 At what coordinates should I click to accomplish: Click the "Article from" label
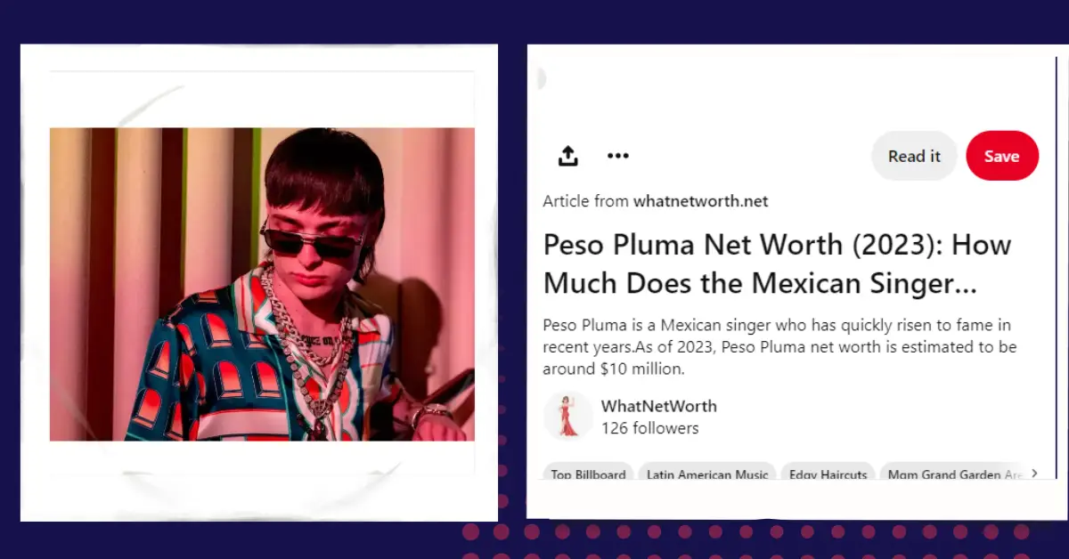point(586,201)
